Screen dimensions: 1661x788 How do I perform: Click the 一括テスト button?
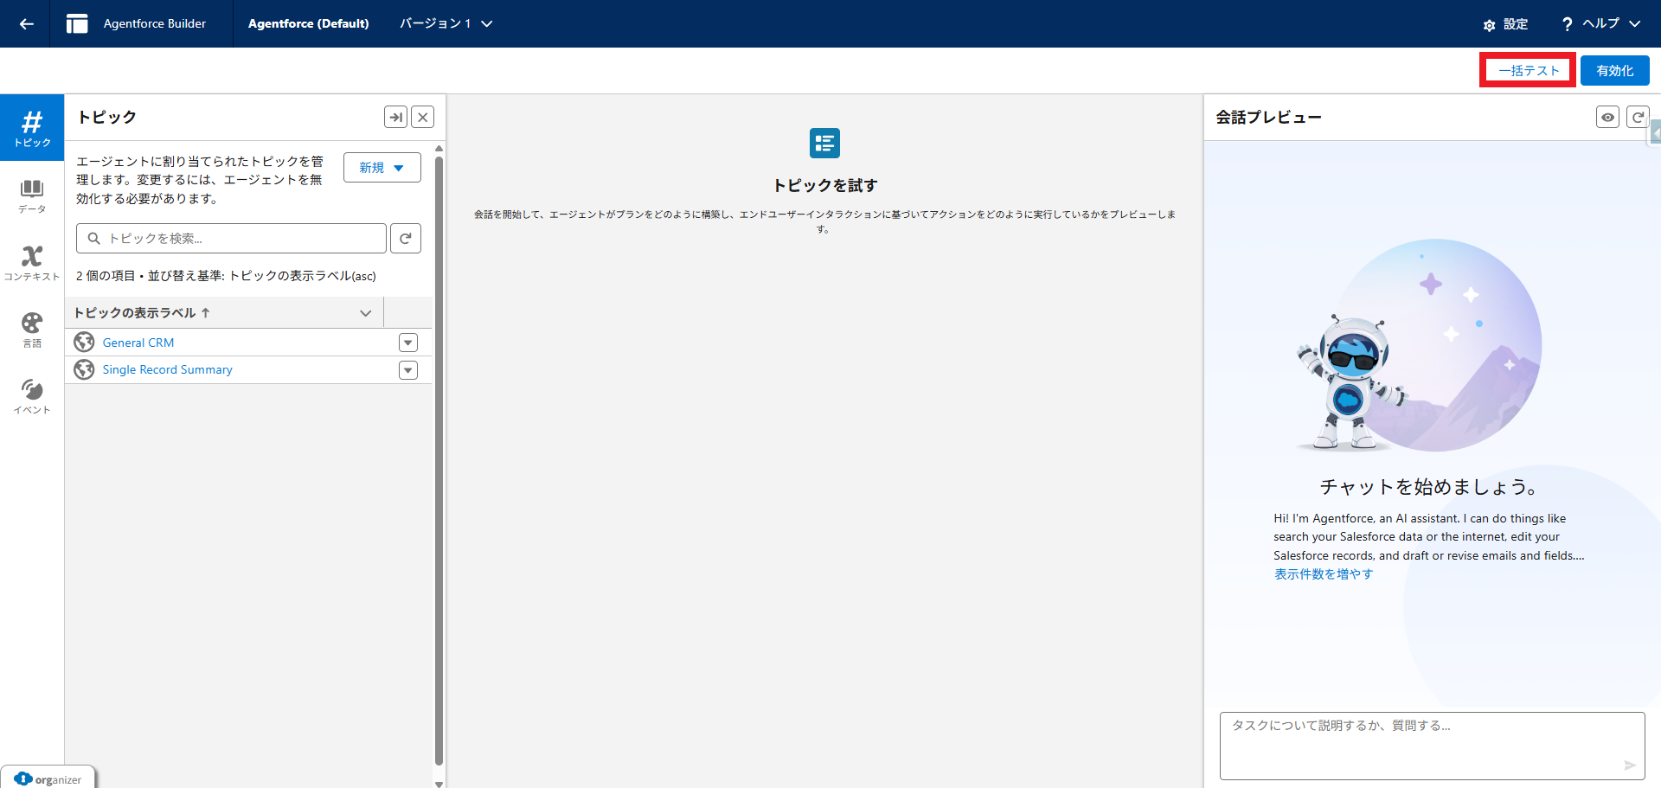coord(1529,71)
